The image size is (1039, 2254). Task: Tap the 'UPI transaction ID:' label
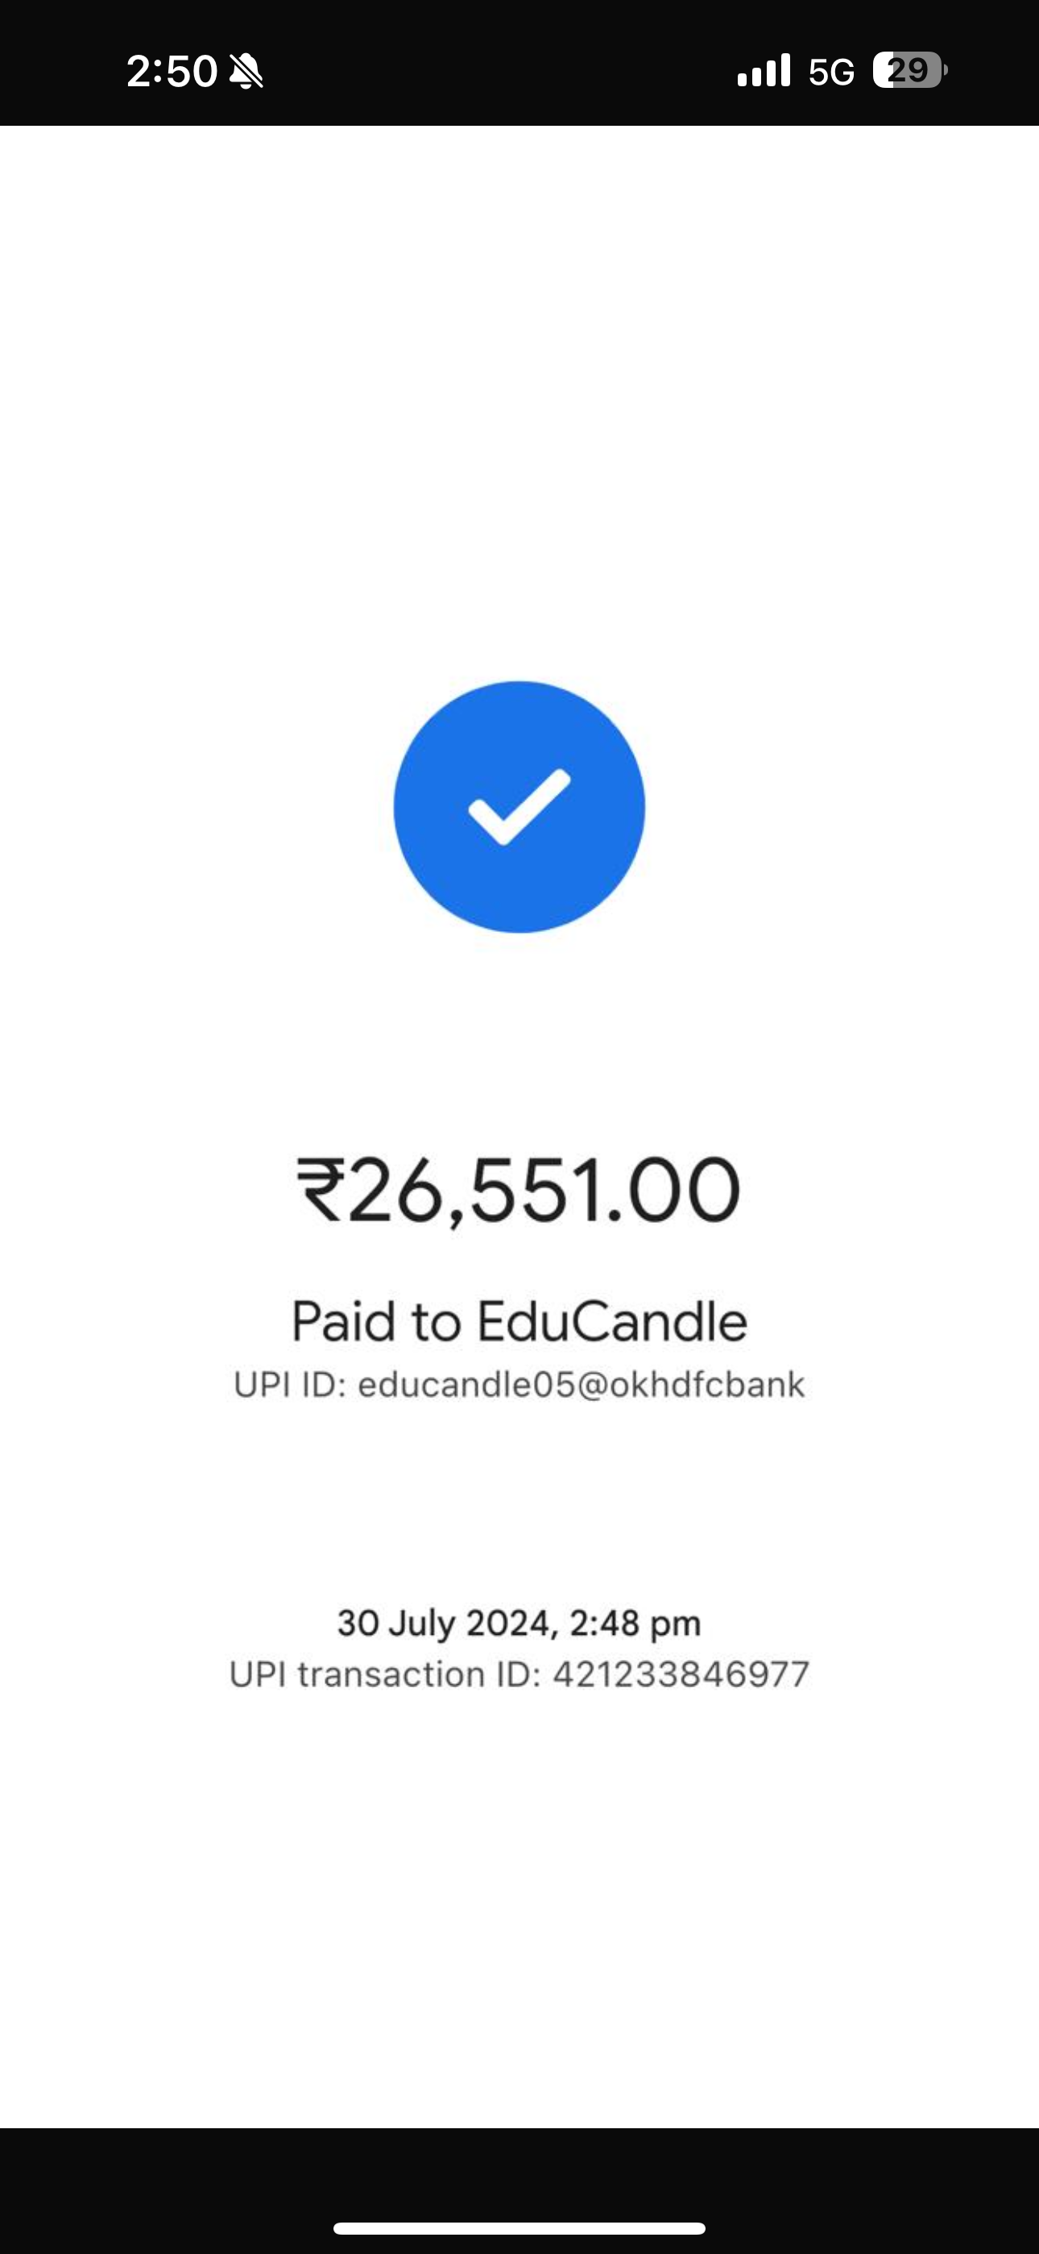385,1674
